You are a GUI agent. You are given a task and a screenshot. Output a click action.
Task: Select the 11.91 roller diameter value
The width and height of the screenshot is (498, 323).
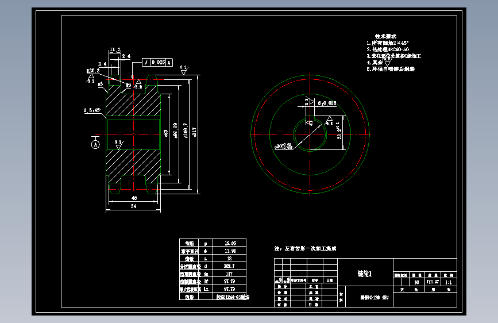click(230, 251)
